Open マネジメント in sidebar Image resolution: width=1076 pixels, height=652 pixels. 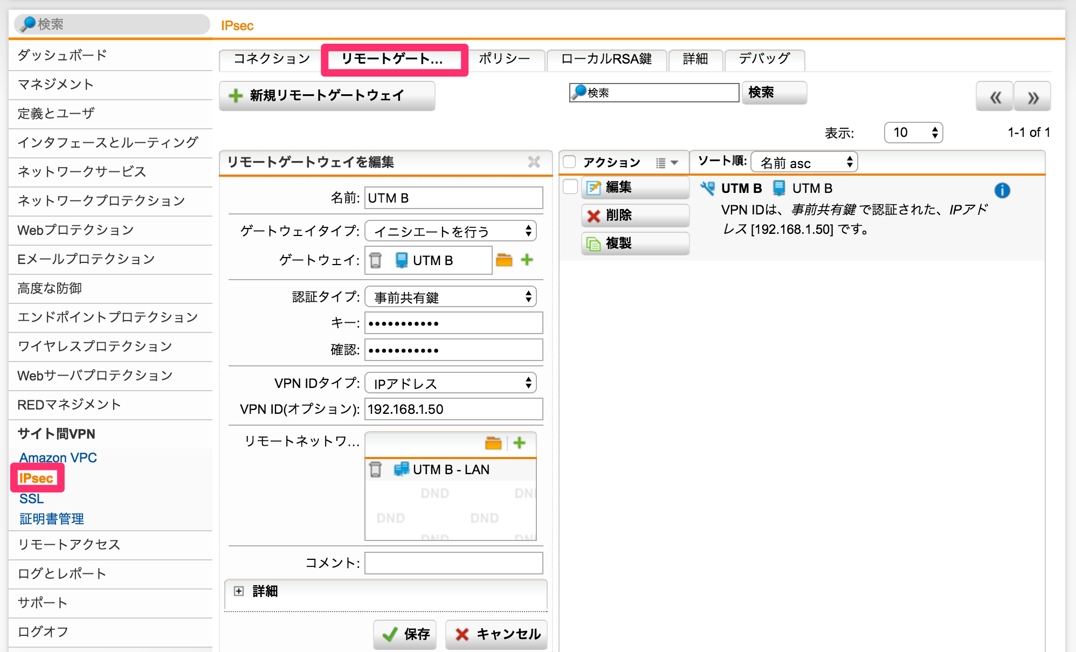(x=111, y=85)
